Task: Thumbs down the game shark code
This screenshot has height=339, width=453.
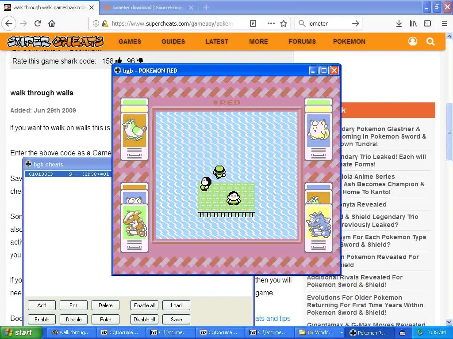Action: [140, 61]
